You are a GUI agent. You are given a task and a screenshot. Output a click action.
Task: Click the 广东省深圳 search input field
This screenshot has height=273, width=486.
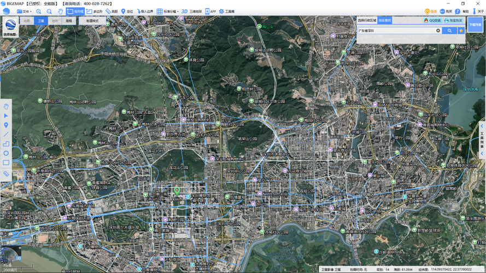pyautogui.click(x=396, y=31)
